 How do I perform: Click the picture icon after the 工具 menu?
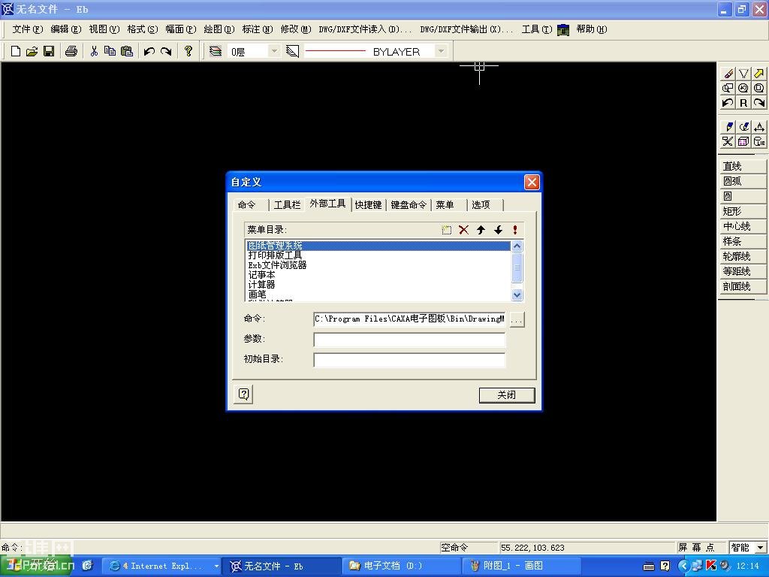[563, 29]
